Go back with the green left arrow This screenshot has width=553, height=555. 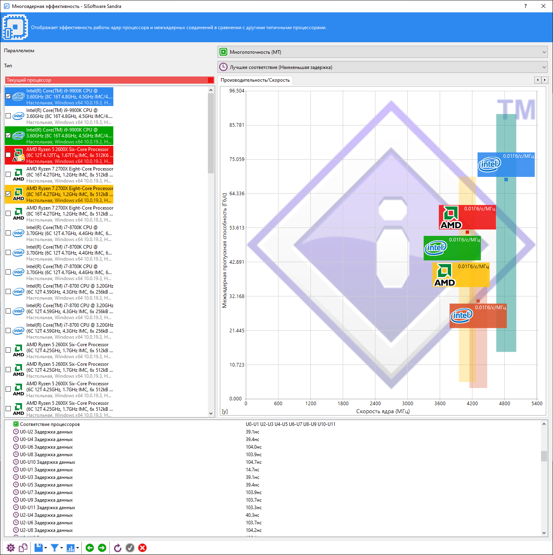point(90,548)
